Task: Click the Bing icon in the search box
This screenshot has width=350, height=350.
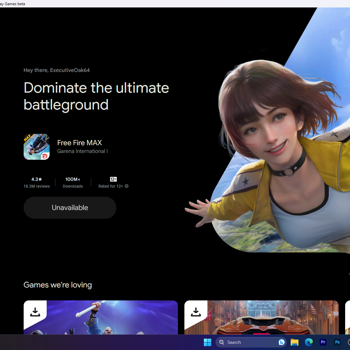Action: point(281,342)
